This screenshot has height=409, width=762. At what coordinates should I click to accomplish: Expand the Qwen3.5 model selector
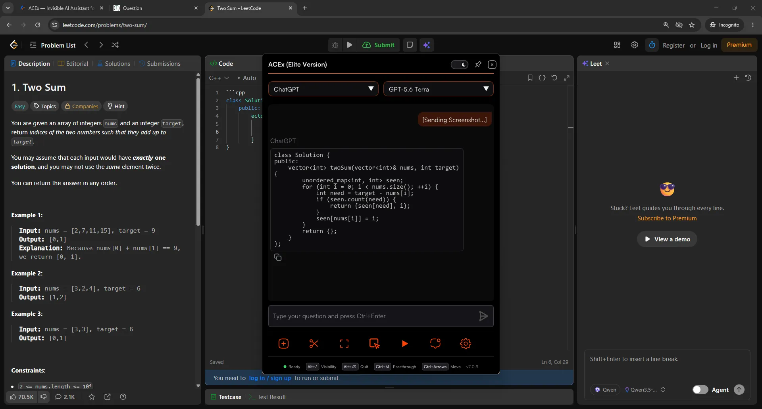[645, 390]
